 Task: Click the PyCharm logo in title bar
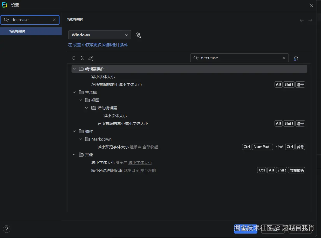point(5,5)
